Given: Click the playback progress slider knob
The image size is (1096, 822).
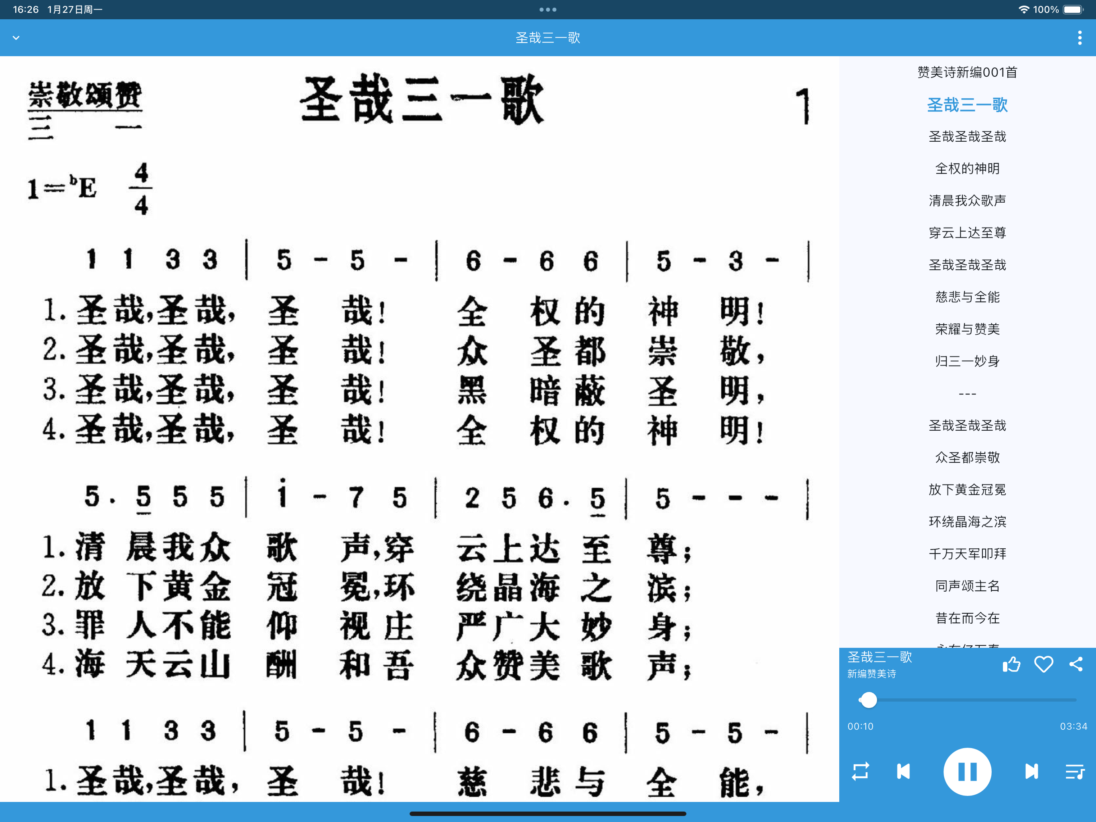Looking at the screenshot, I should coord(868,700).
